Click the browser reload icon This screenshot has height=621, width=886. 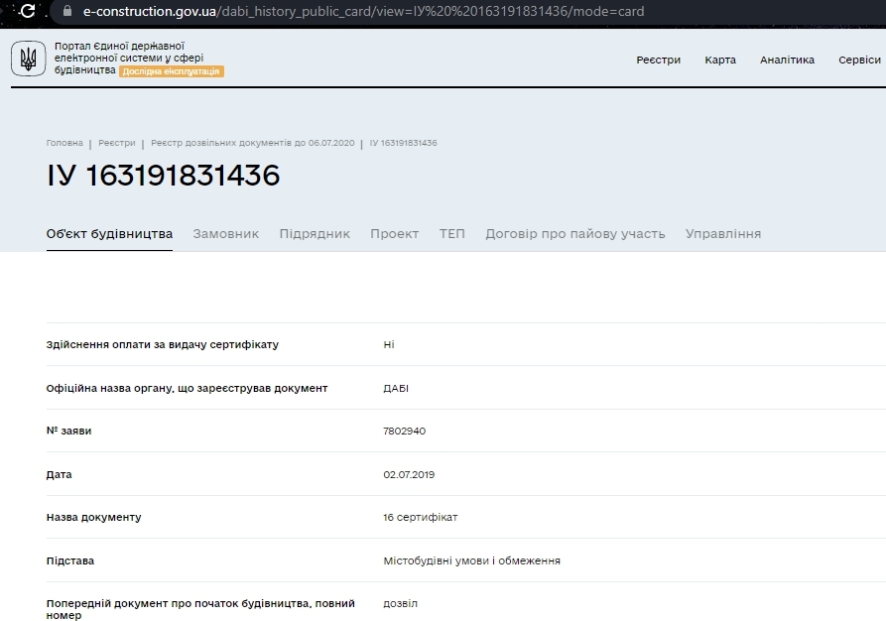27,11
